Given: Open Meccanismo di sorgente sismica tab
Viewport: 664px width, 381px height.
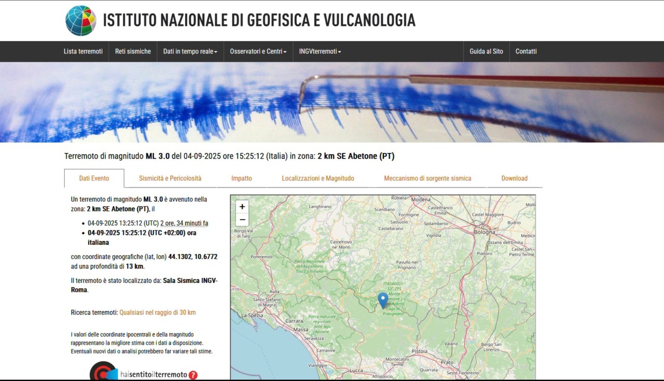Looking at the screenshot, I should click(427, 178).
